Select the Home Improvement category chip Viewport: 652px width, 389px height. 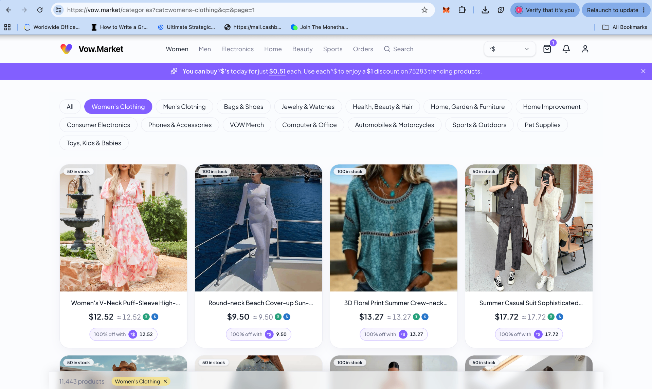coord(552,107)
